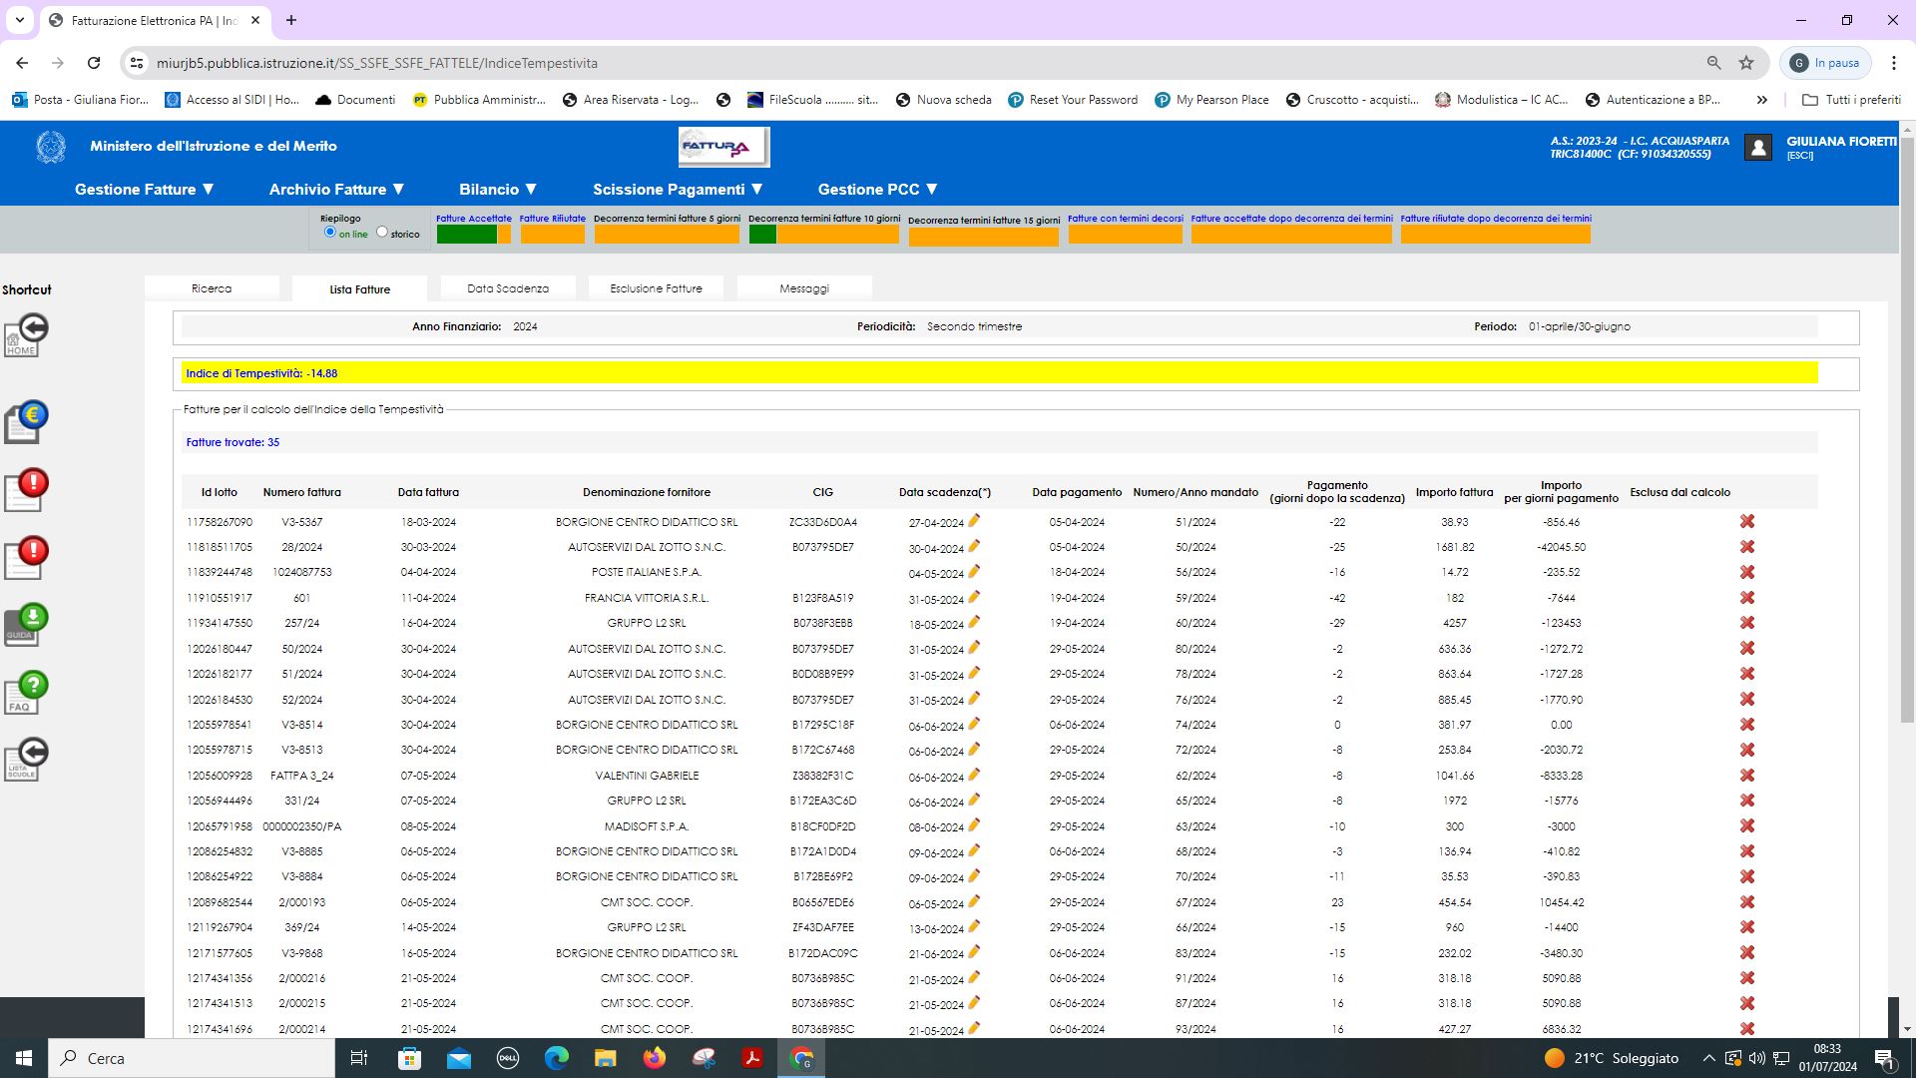
Task: Open Fatture accettate dopo decorrenza dei termini
Action: (x=1292, y=219)
